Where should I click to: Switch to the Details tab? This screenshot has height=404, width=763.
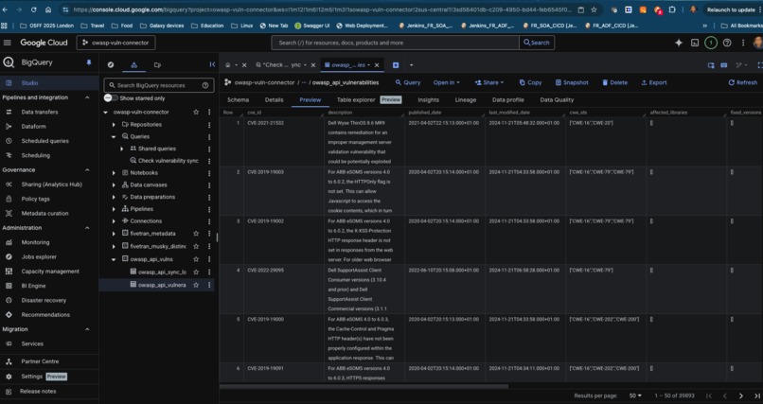click(274, 99)
